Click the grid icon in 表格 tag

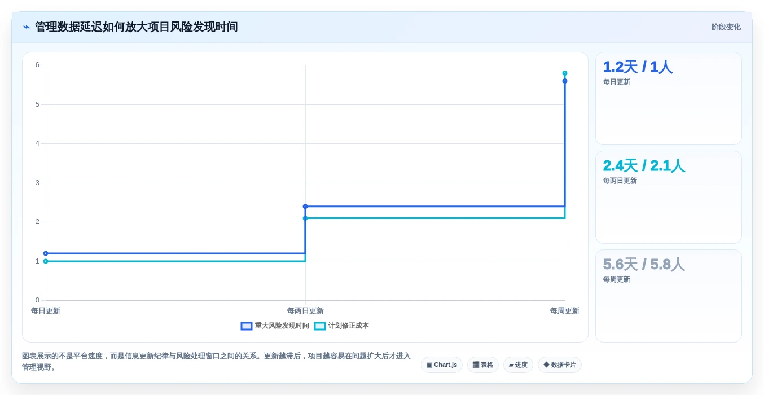pyautogui.click(x=476, y=365)
